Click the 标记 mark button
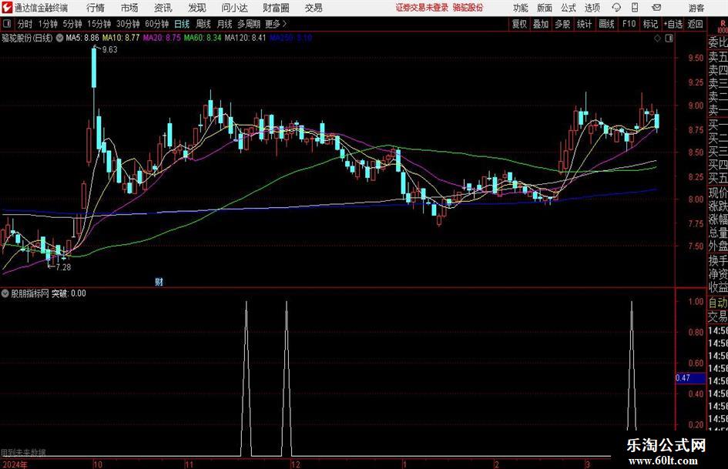This screenshot has width=728, height=469. (x=650, y=24)
